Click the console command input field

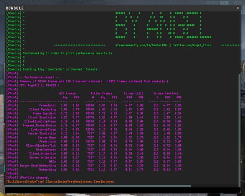(x=122, y=190)
